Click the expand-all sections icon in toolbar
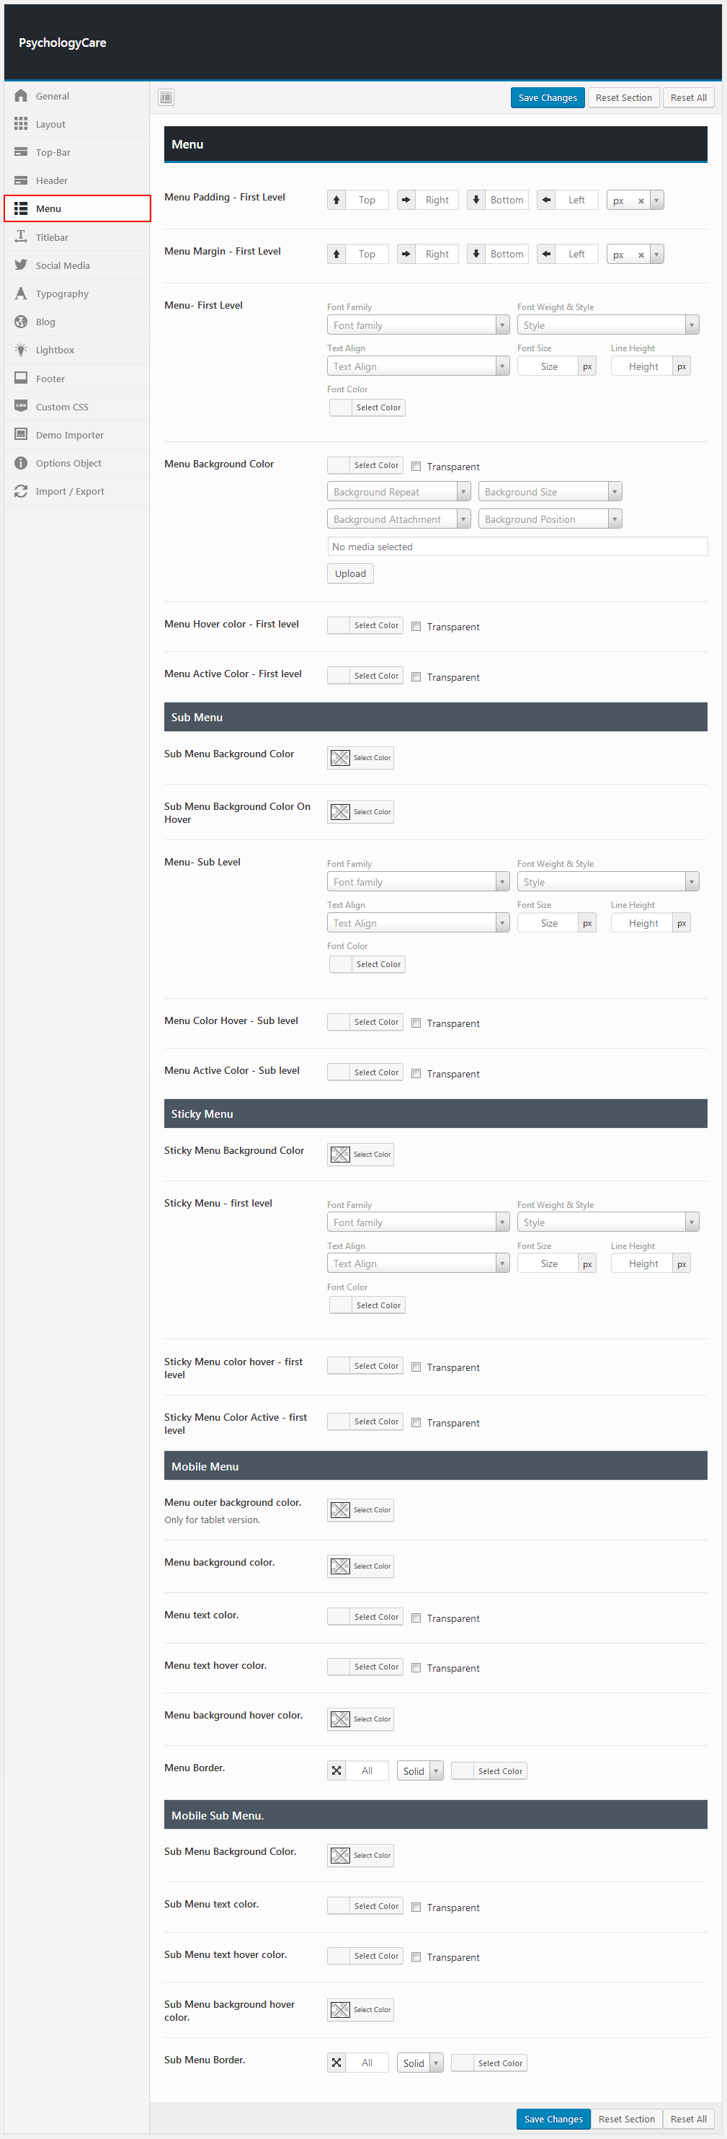 [166, 98]
